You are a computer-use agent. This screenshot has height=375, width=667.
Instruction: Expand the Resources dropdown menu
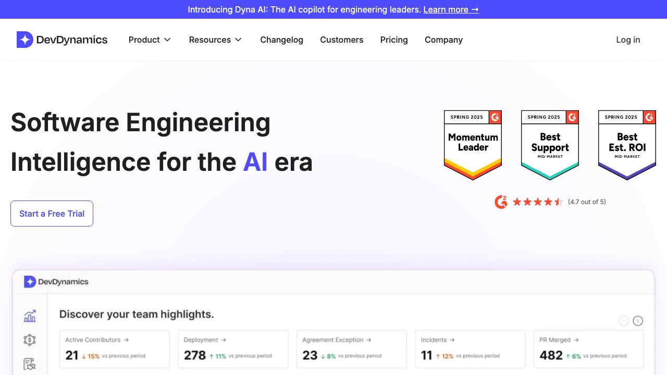215,40
